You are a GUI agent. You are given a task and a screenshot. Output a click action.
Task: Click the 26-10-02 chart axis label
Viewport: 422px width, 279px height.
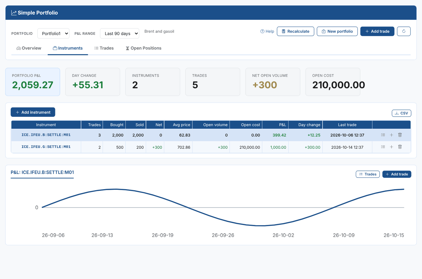coord(283,235)
